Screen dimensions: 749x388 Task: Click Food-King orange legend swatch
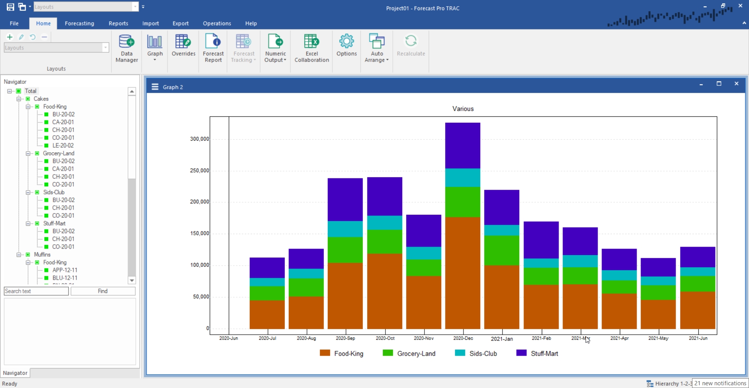pos(325,353)
